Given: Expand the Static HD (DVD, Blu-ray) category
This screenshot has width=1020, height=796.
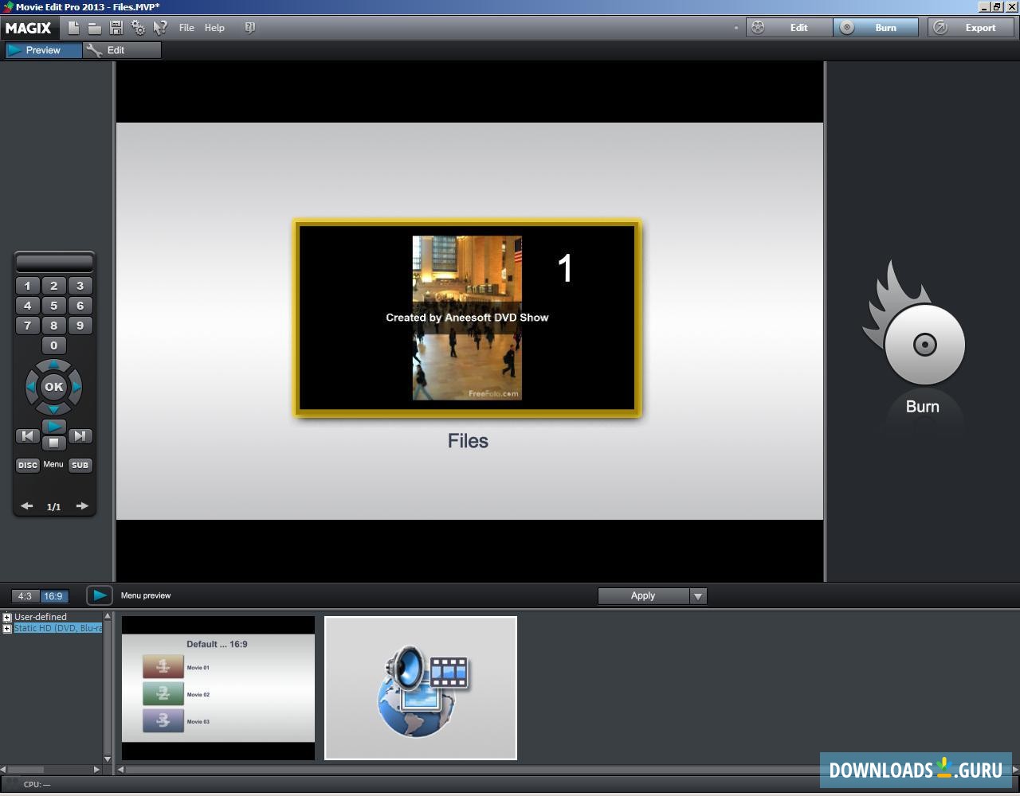Looking at the screenshot, I should (x=6, y=628).
